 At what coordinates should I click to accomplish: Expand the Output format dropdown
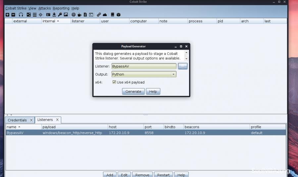tap(173, 74)
